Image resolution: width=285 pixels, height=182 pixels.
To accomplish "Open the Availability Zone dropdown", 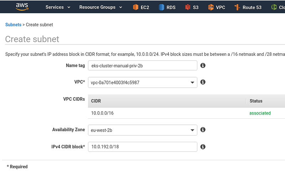I will [142, 130].
